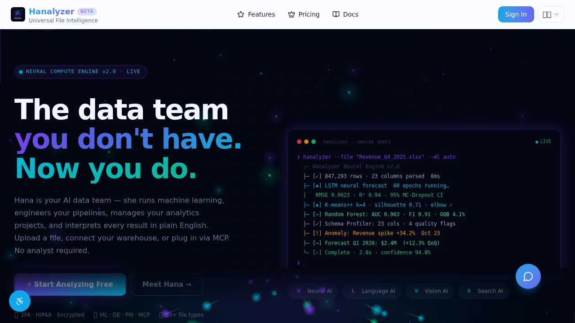Image resolution: width=575 pixels, height=323 pixels.
Task: Follow the Meet Hana link
Action: pyautogui.click(x=167, y=284)
